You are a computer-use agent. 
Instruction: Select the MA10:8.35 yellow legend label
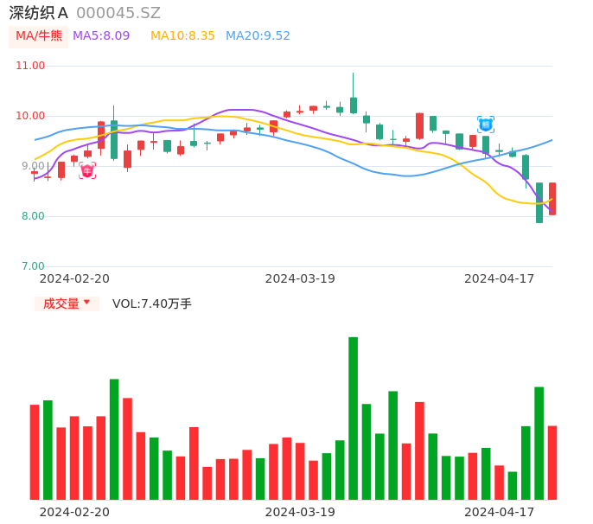pos(182,36)
